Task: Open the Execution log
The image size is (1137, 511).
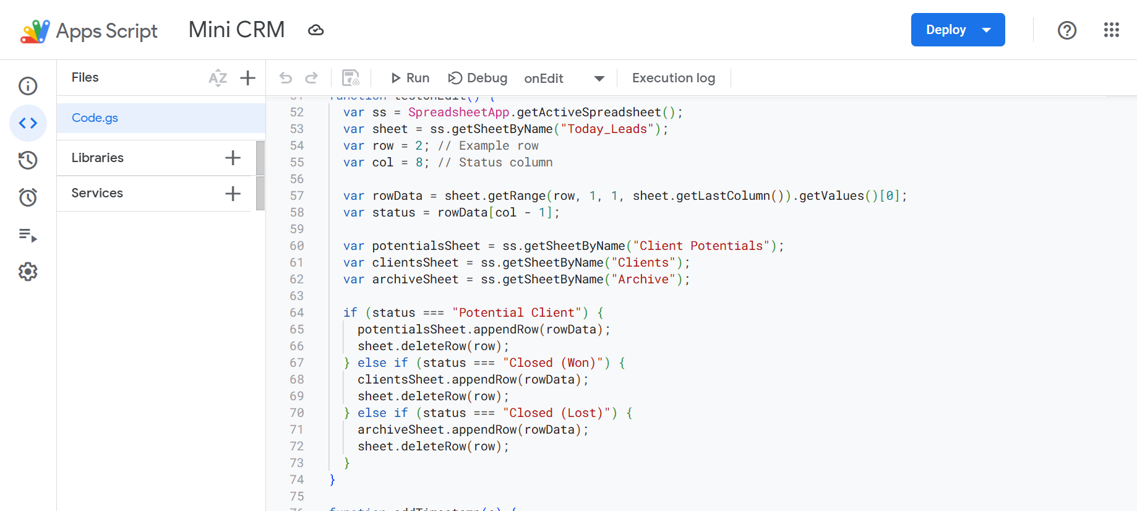Action: [x=673, y=78]
